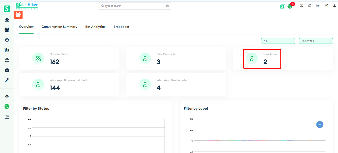The width and height of the screenshot is (338, 153).
Task: Open the user profile icon in header
Action: pos(334,6)
